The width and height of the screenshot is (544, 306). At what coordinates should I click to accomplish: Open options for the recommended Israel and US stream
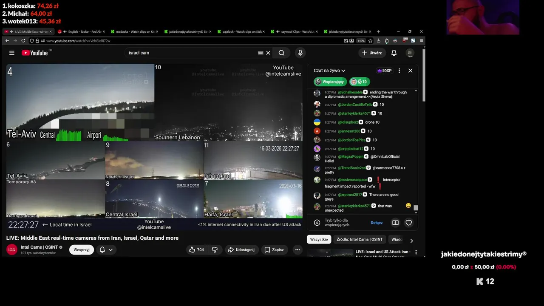416,252
